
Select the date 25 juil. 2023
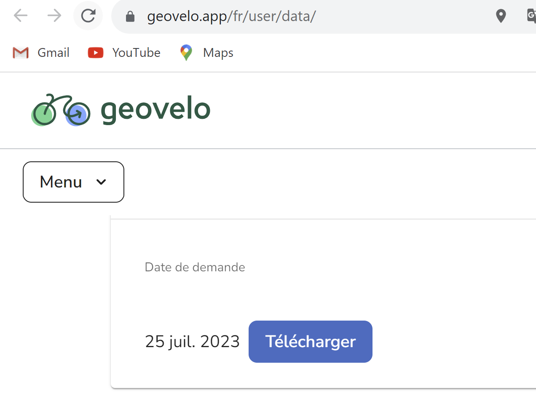[192, 341]
